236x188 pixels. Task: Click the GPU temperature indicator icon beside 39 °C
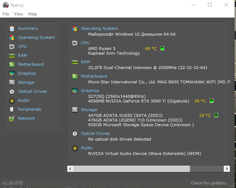point(212,101)
